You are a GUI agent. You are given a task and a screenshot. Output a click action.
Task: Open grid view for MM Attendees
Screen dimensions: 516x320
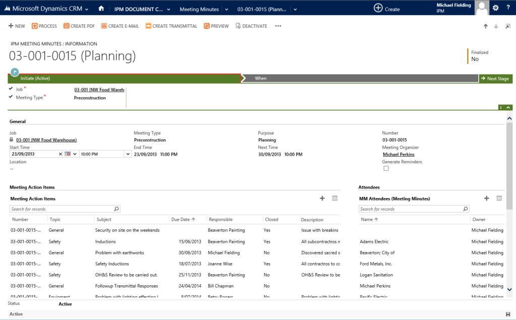499,198
